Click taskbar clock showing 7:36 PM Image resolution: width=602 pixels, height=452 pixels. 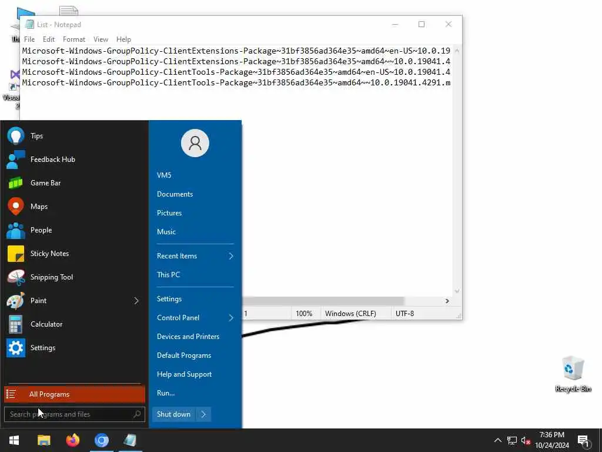pyautogui.click(x=551, y=440)
